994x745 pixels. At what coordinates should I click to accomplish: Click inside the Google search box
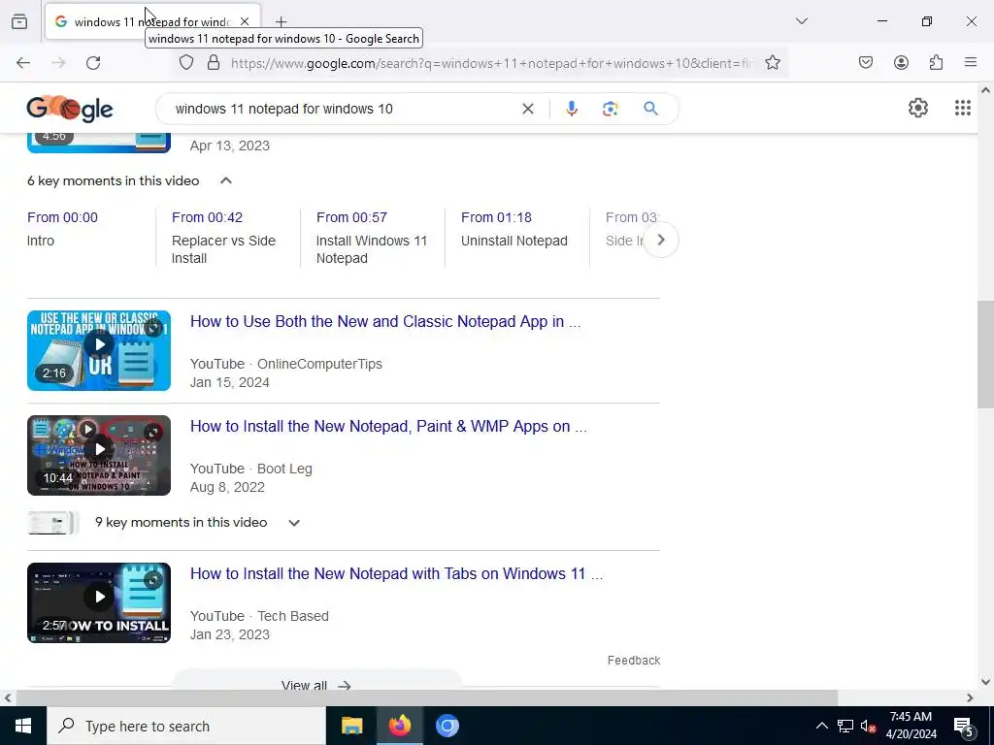tap(343, 109)
